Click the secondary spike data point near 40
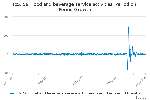This screenshot has width=150, height=100. point(132,47)
